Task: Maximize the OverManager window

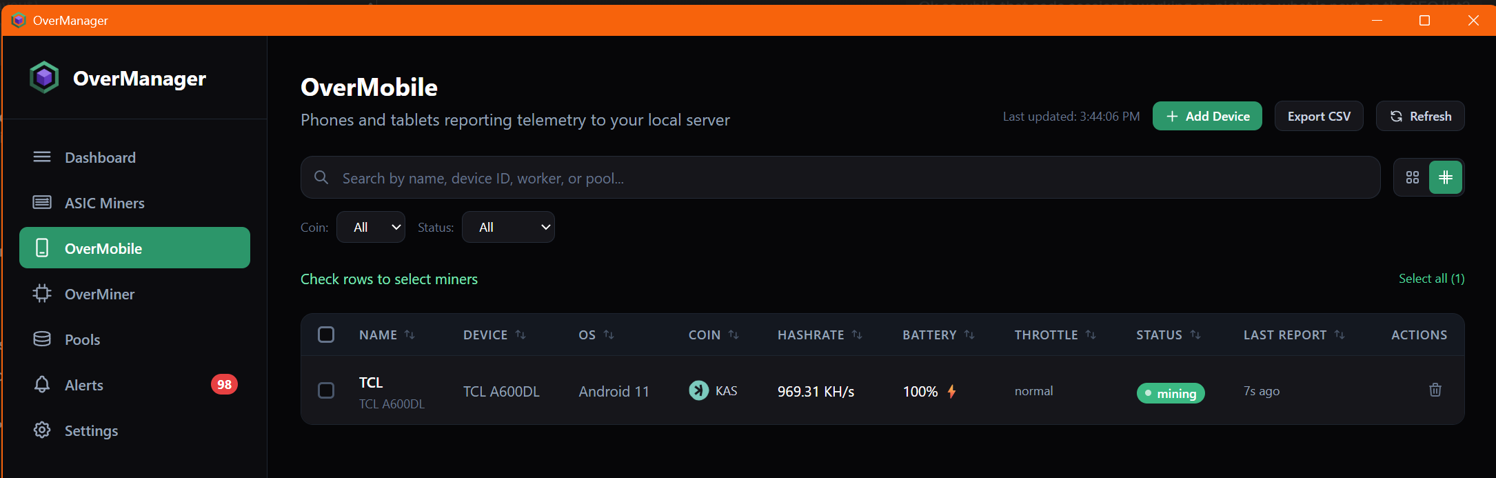Action: pos(1424,20)
